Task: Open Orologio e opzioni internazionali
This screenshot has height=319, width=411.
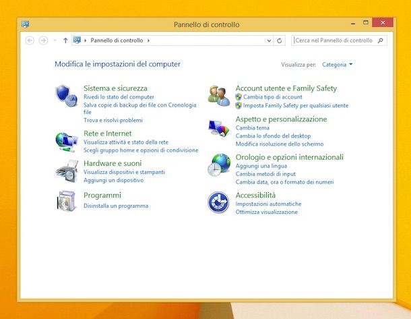Action: tap(289, 157)
